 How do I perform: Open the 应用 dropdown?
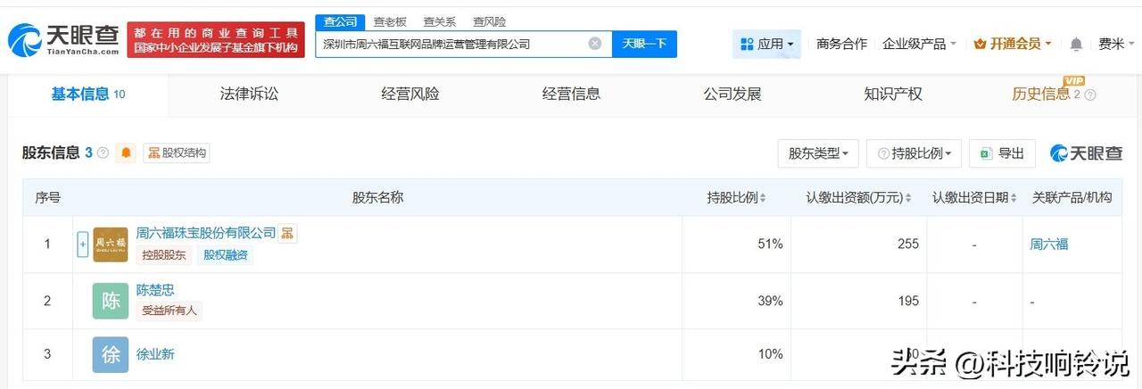click(767, 44)
